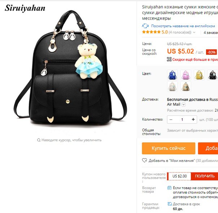This screenshot has width=218, height=213.
Task: Choose the white backpack color thumbnail
Action: (173, 87)
